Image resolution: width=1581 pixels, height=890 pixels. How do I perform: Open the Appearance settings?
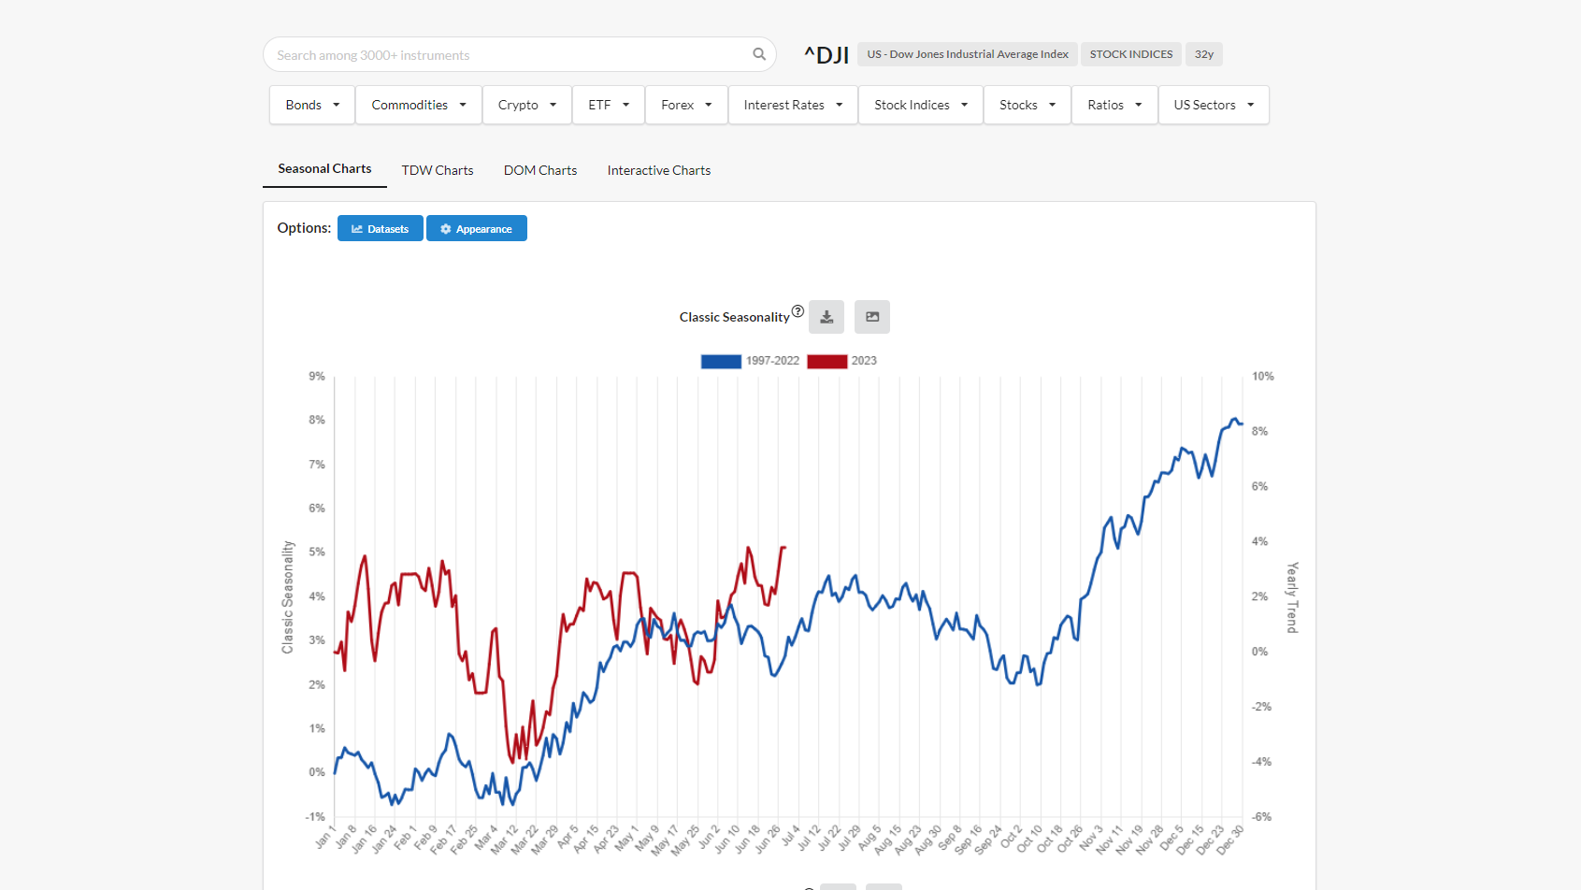(476, 229)
